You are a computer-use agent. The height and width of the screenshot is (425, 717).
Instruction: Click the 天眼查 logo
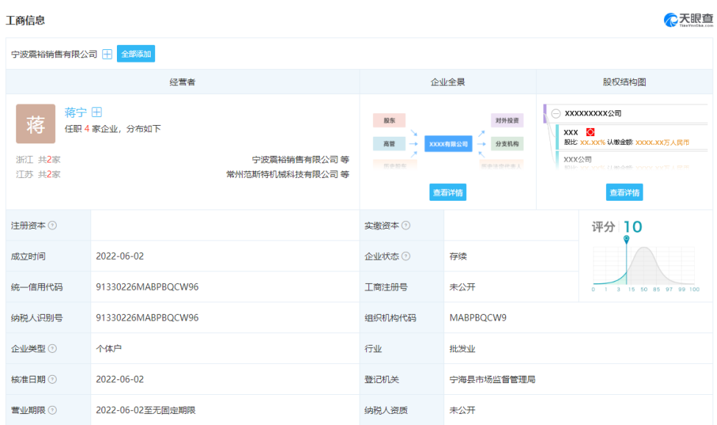tap(688, 20)
